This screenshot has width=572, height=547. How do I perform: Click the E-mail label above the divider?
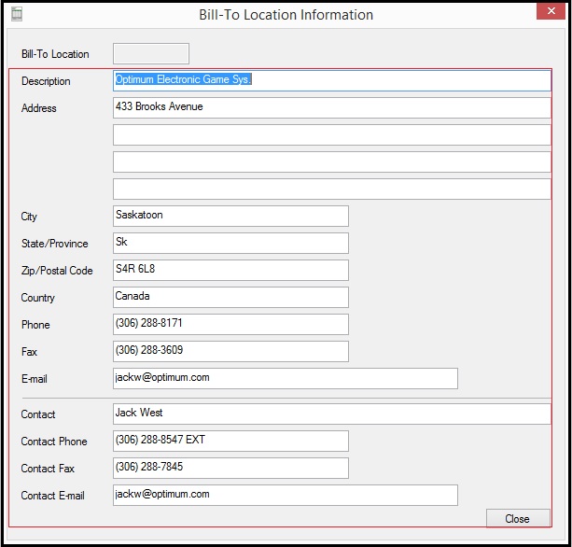(x=35, y=379)
